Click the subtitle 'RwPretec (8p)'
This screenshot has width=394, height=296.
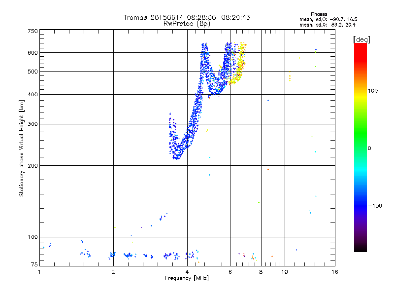tap(187, 24)
